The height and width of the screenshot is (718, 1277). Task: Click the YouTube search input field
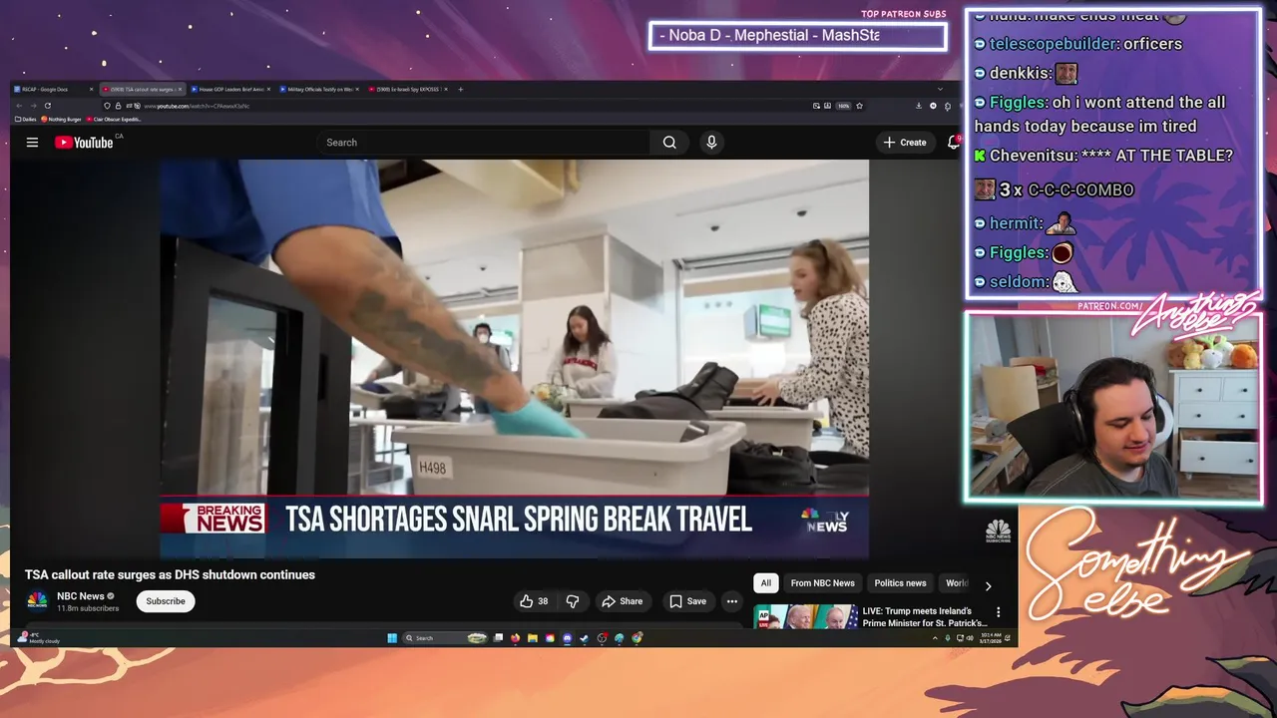[x=484, y=143]
